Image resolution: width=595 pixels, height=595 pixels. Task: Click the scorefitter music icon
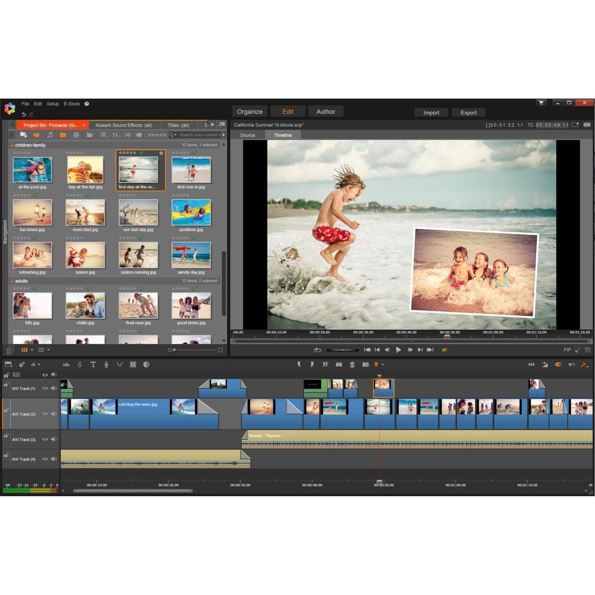point(79,364)
